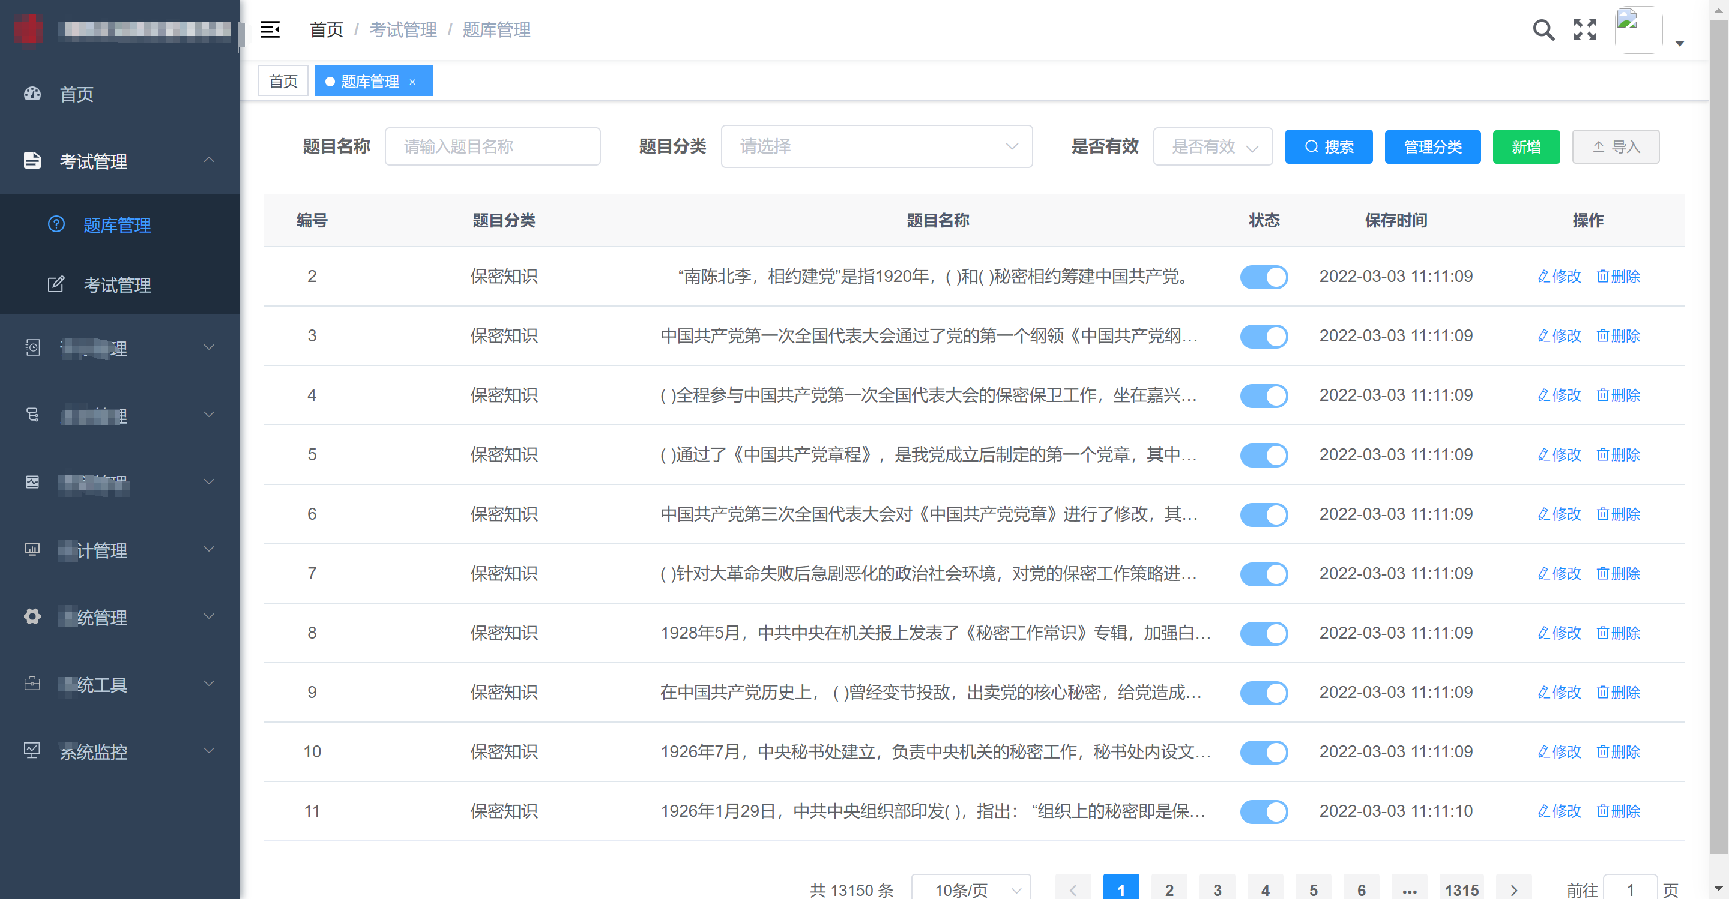Click the chart screen icon for 计管理
The image size is (1729, 899).
pos(32,550)
